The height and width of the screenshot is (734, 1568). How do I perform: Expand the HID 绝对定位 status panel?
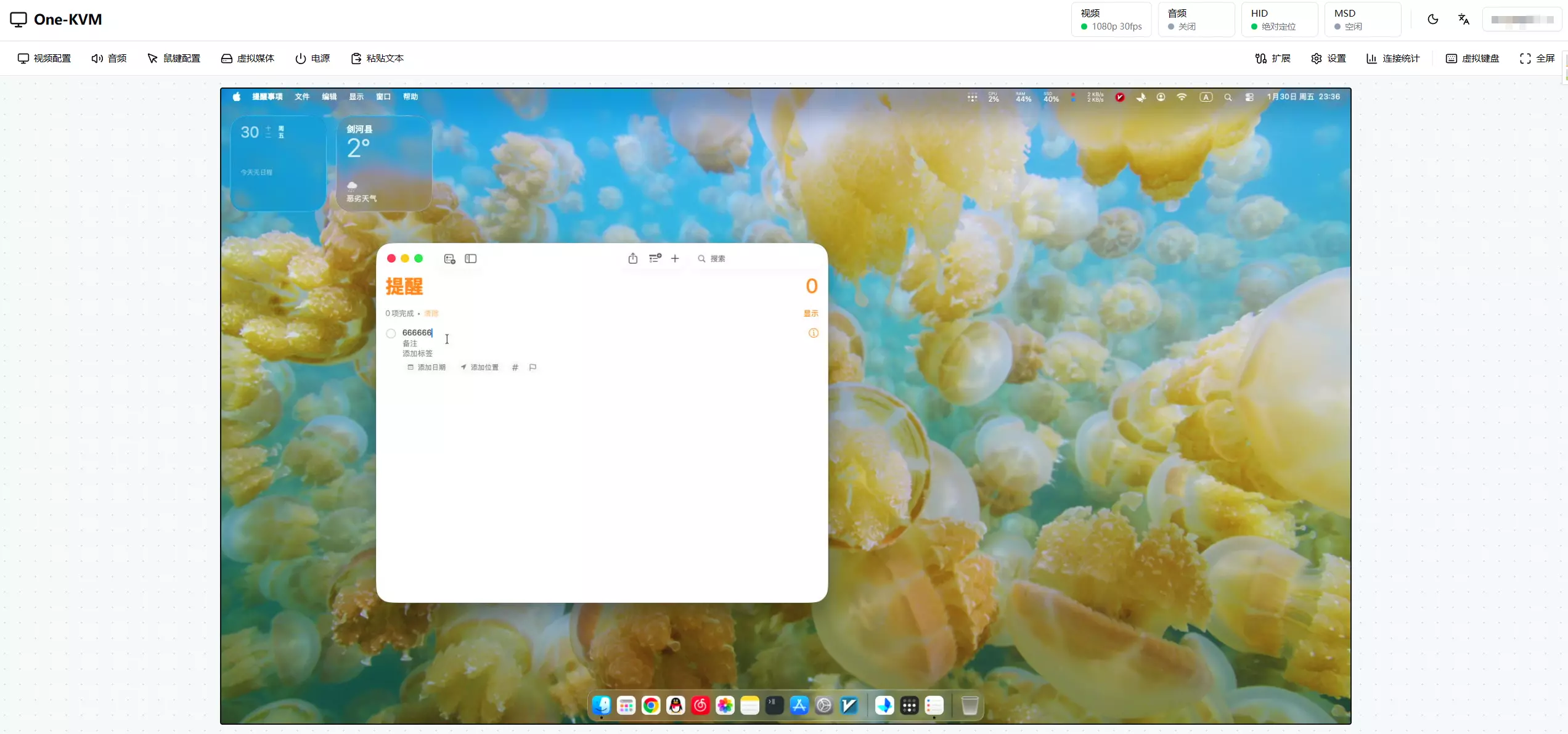coord(1280,19)
